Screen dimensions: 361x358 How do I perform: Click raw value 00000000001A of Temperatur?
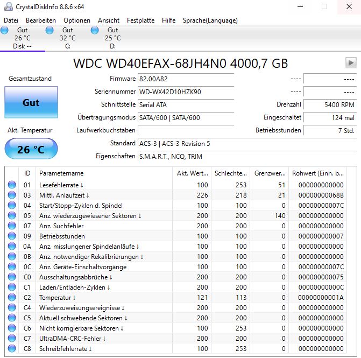click(321, 297)
